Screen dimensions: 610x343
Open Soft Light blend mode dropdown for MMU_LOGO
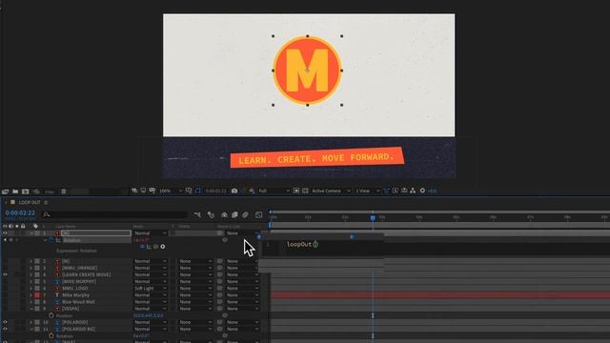coord(151,289)
